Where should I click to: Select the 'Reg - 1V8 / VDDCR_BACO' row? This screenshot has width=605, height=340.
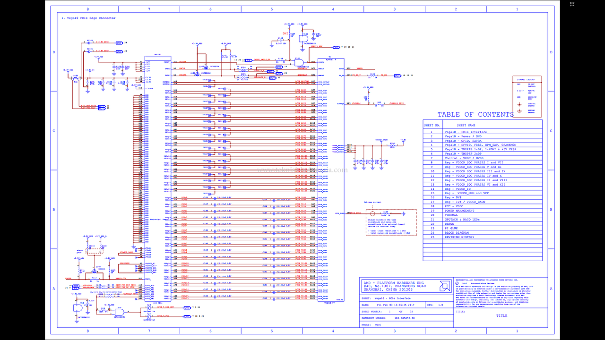(483, 202)
